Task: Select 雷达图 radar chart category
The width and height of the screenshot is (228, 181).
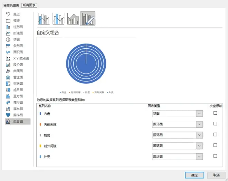Action: click(18, 77)
